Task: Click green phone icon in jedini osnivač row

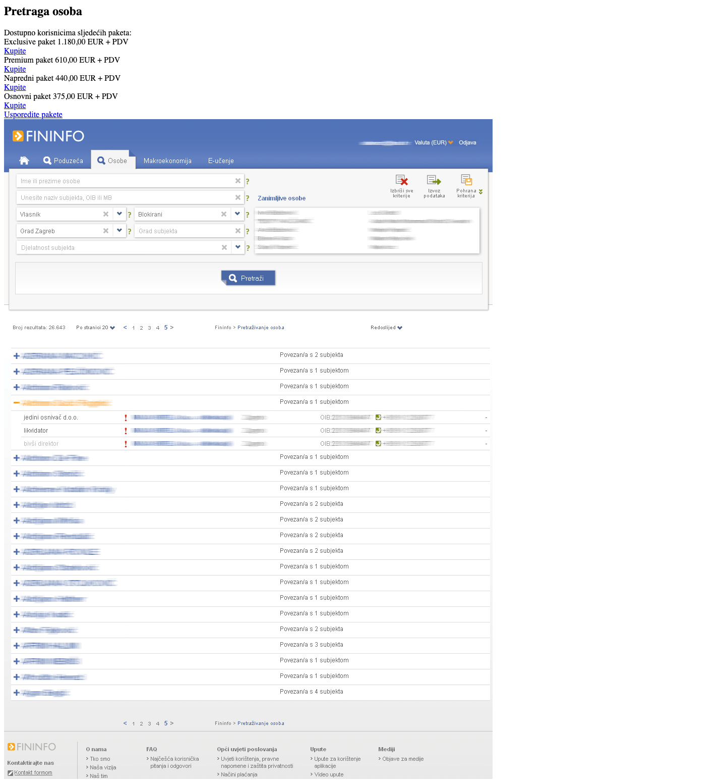Action: click(378, 417)
